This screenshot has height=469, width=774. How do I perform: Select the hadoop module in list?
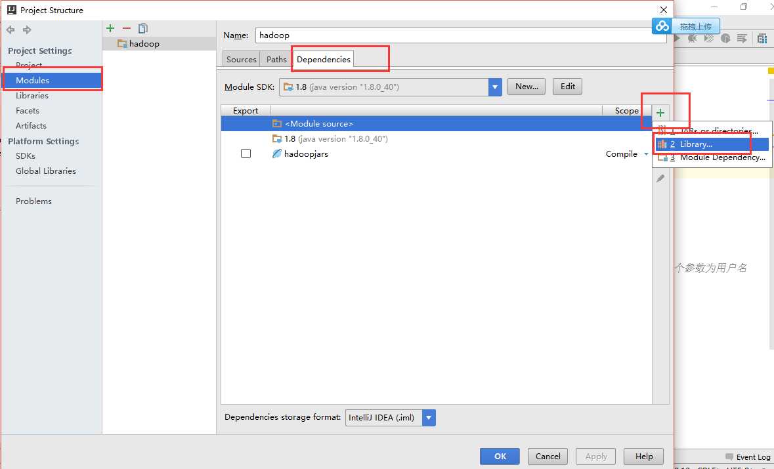coord(159,44)
